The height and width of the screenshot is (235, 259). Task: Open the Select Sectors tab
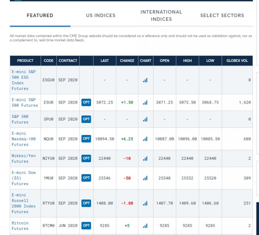tap(222, 16)
